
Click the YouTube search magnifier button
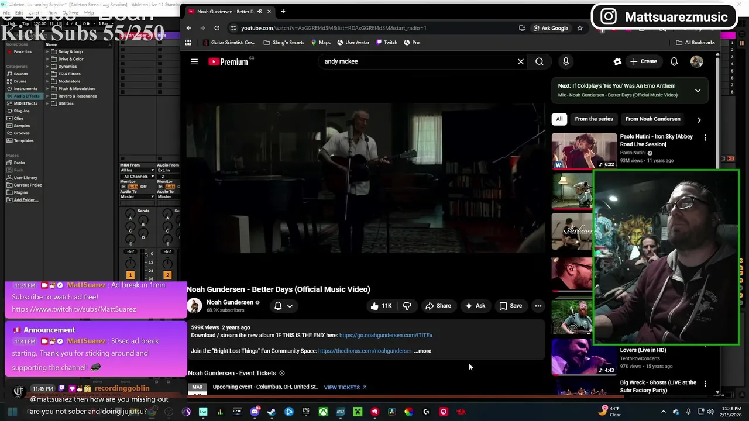(540, 61)
